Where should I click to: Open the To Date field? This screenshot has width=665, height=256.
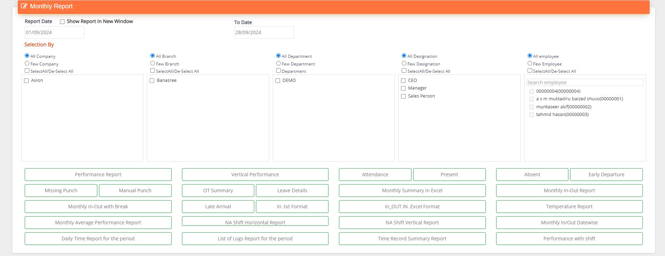click(x=264, y=32)
